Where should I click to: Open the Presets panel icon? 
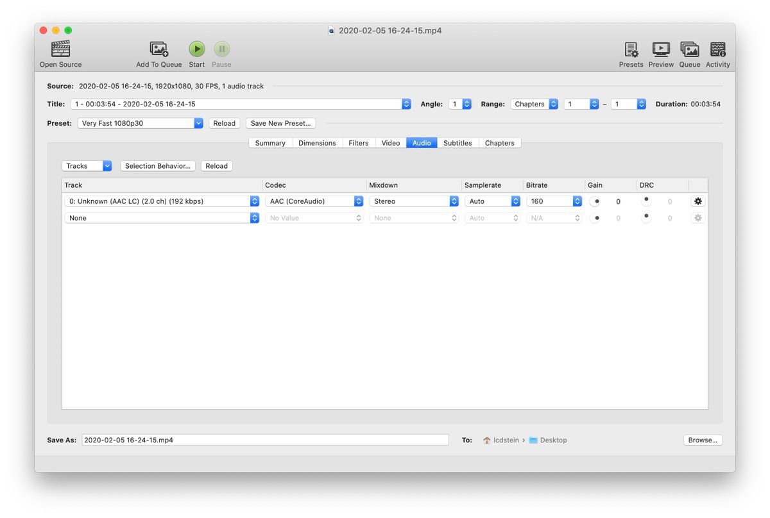[631, 49]
